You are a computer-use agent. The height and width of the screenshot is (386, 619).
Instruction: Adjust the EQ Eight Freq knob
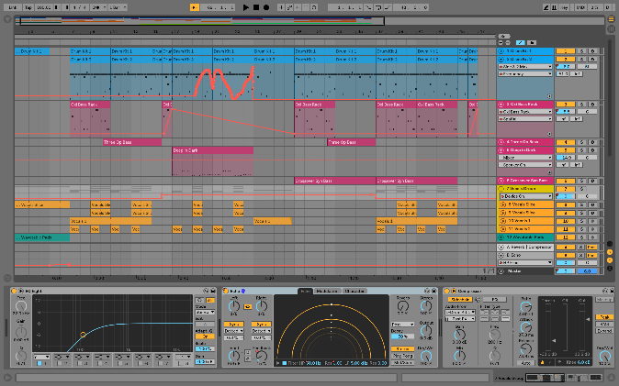click(x=21, y=306)
